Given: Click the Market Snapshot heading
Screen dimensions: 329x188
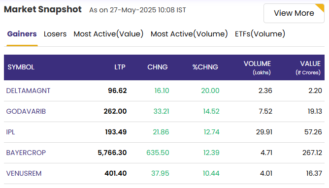Looking at the screenshot, I should tap(43, 9).
